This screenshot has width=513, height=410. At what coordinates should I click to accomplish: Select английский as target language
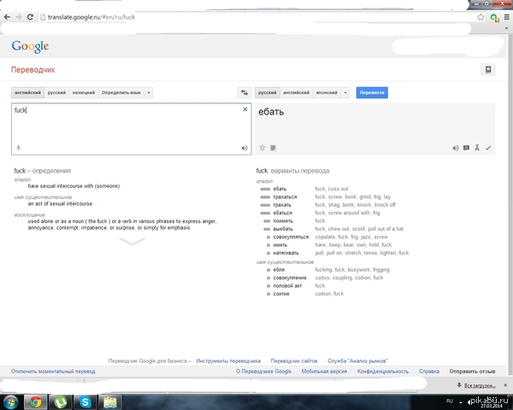pos(296,92)
